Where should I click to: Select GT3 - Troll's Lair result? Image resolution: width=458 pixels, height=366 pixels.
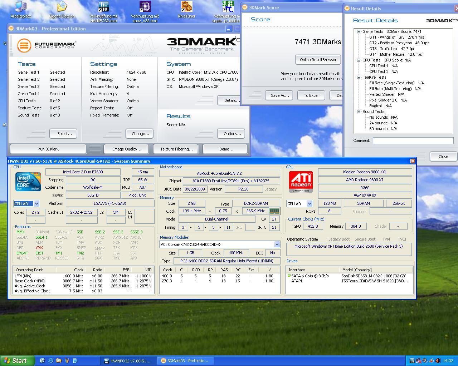tap(392, 49)
